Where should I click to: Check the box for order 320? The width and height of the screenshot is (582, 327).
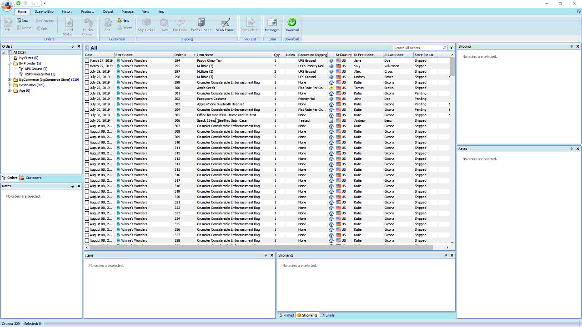point(87,197)
